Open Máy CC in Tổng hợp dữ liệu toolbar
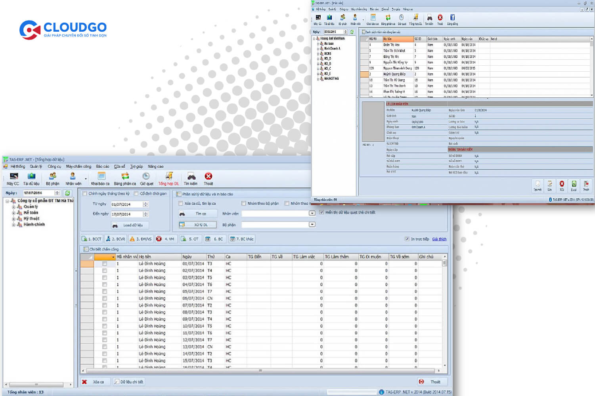The width and height of the screenshot is (595, 396). click(13, 179)
